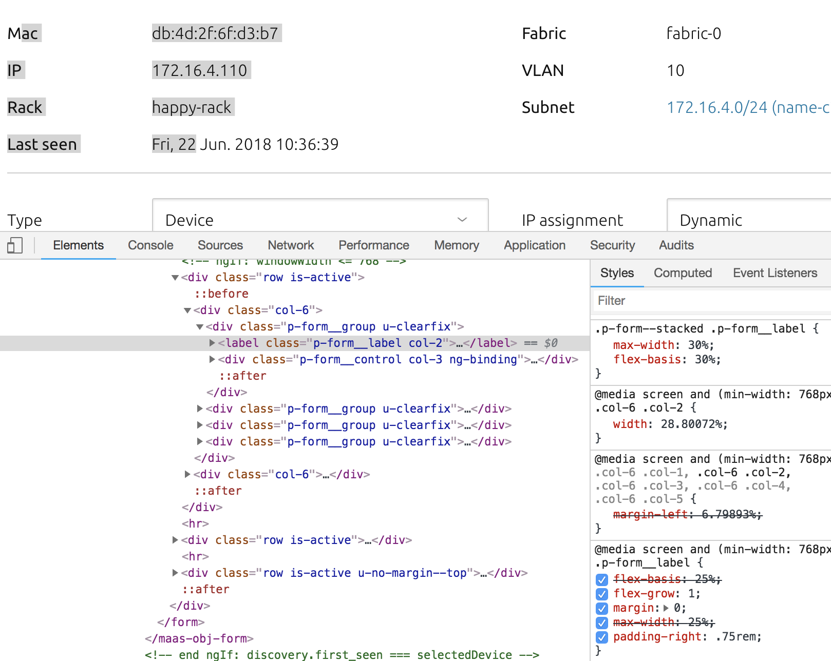Select the width: 28.80072% declaration
Viewport: 831px width, 661px height.
[670, 424]
